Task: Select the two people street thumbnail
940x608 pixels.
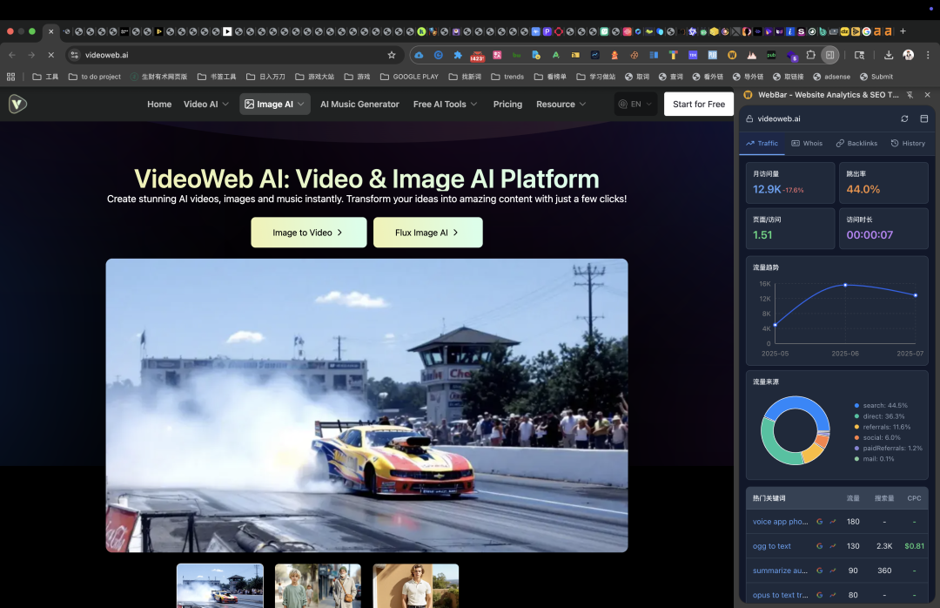Action: pos(318,585)
